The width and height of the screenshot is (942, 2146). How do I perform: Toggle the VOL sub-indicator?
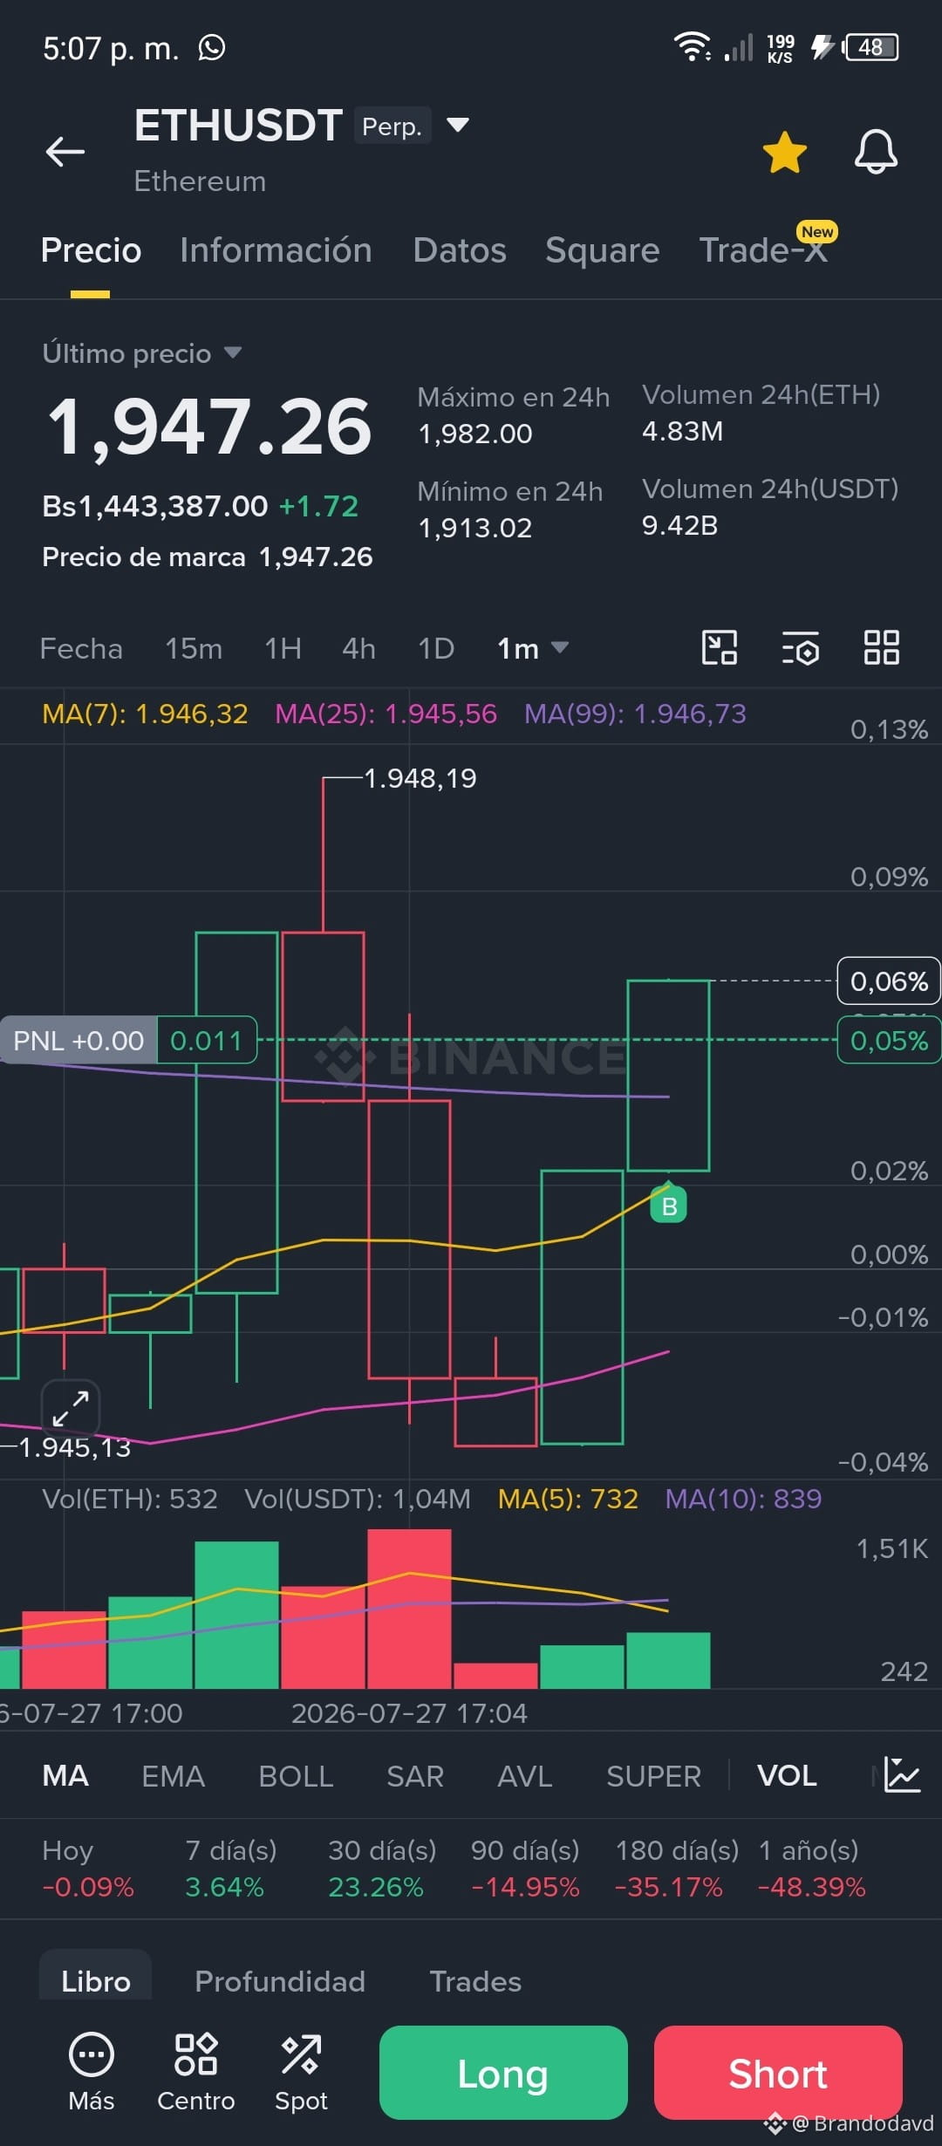point(787,1776)
